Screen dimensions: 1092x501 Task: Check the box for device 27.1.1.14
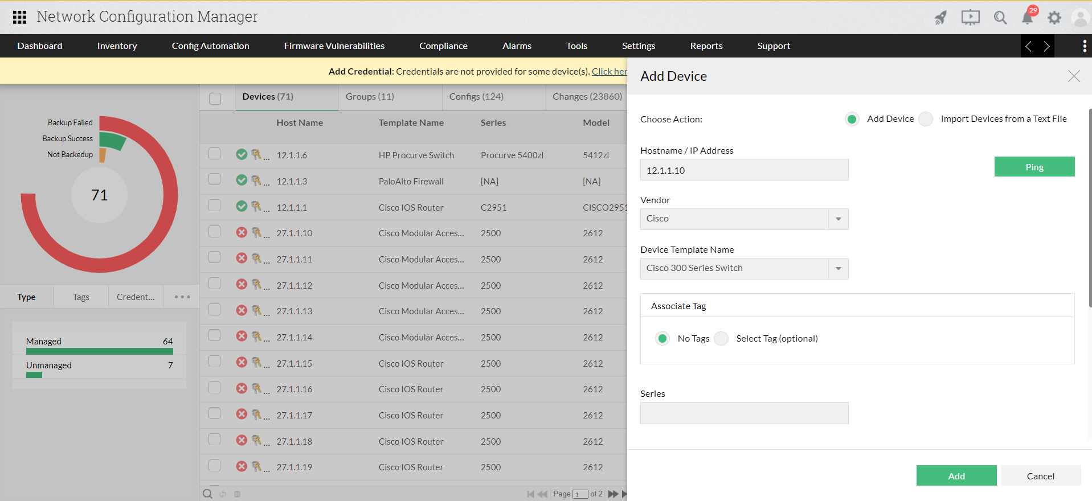click(x=214, y=335)
